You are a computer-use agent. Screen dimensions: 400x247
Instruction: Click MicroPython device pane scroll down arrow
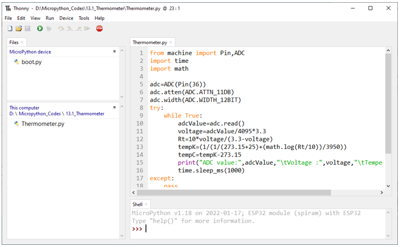122,97
